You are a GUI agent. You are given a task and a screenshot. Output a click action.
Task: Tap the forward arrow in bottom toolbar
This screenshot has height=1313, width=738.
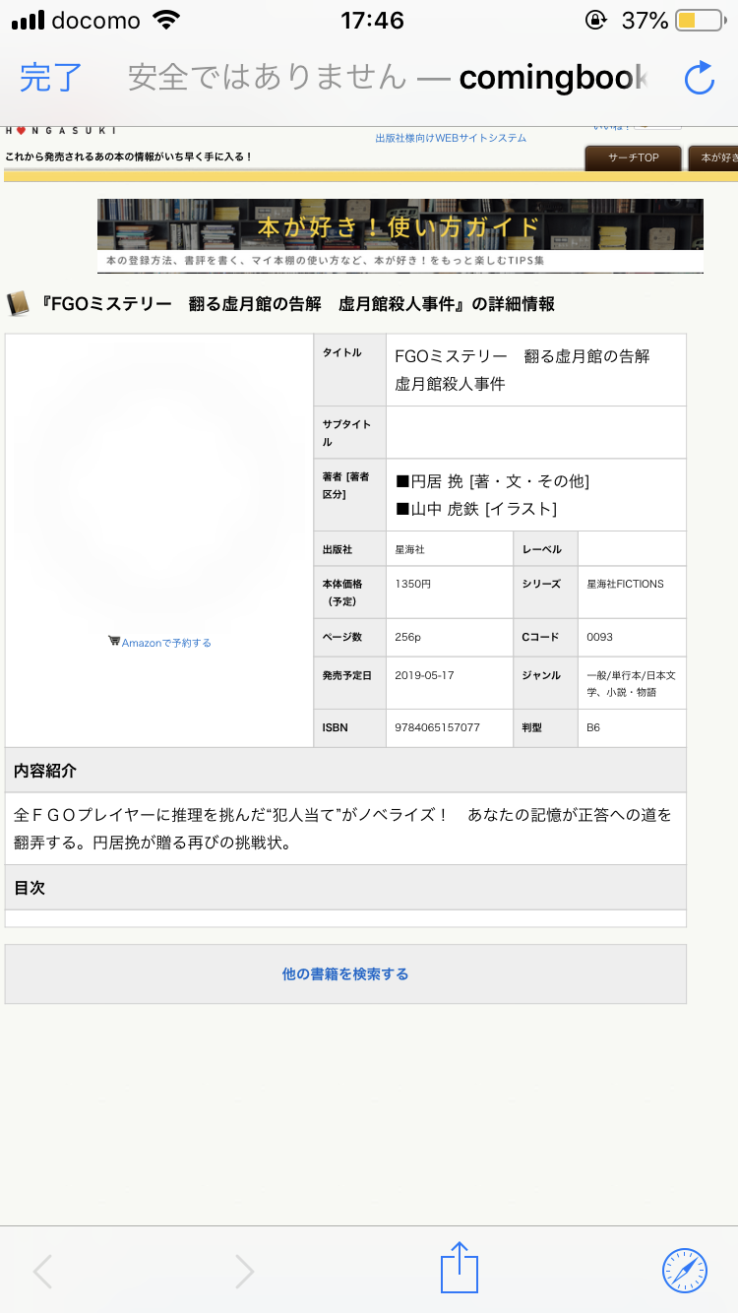[x=244, y=1272]
